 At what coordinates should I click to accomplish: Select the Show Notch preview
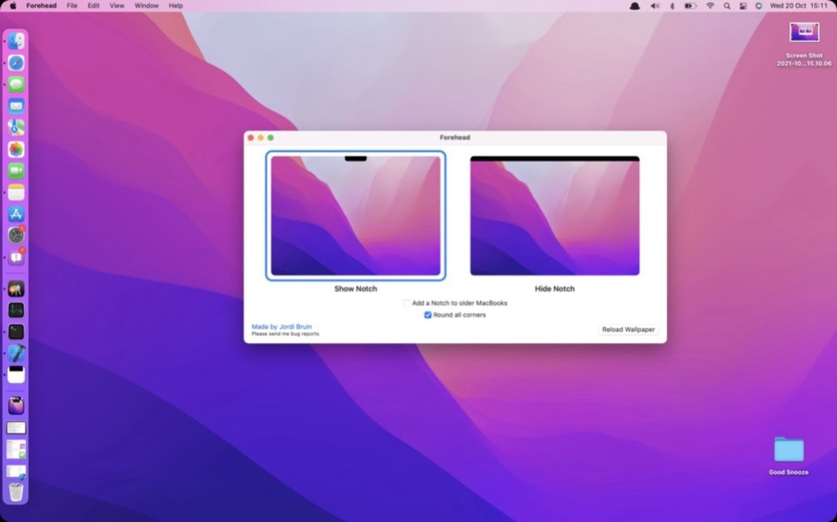tap(355, 214)
